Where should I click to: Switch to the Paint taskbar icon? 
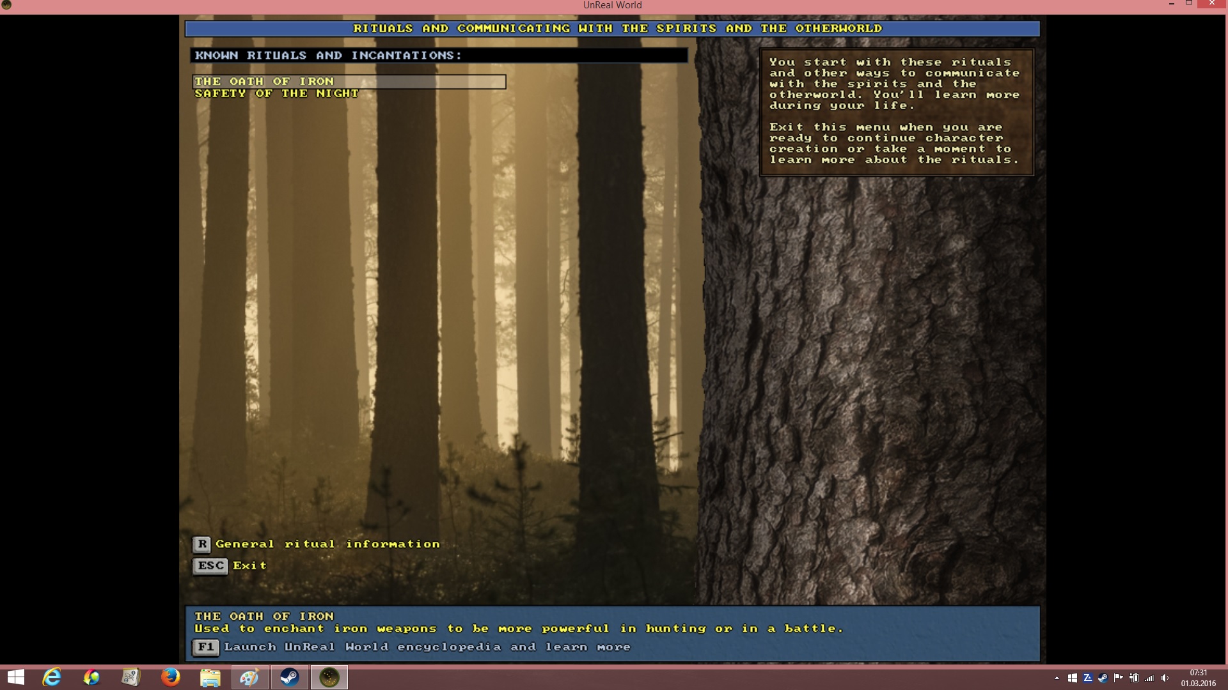click(x=249, y=677)
